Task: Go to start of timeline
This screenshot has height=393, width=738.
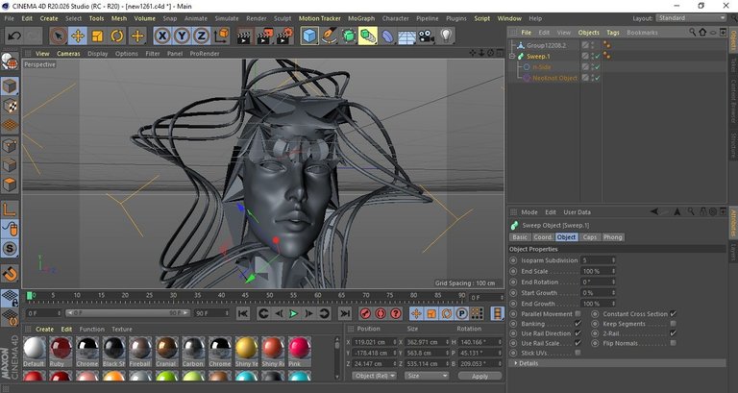Action: (x=243, y=313)
